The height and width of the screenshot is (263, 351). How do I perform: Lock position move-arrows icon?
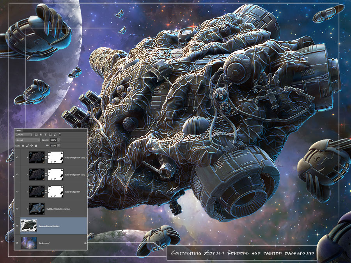[x=32, y=146]
